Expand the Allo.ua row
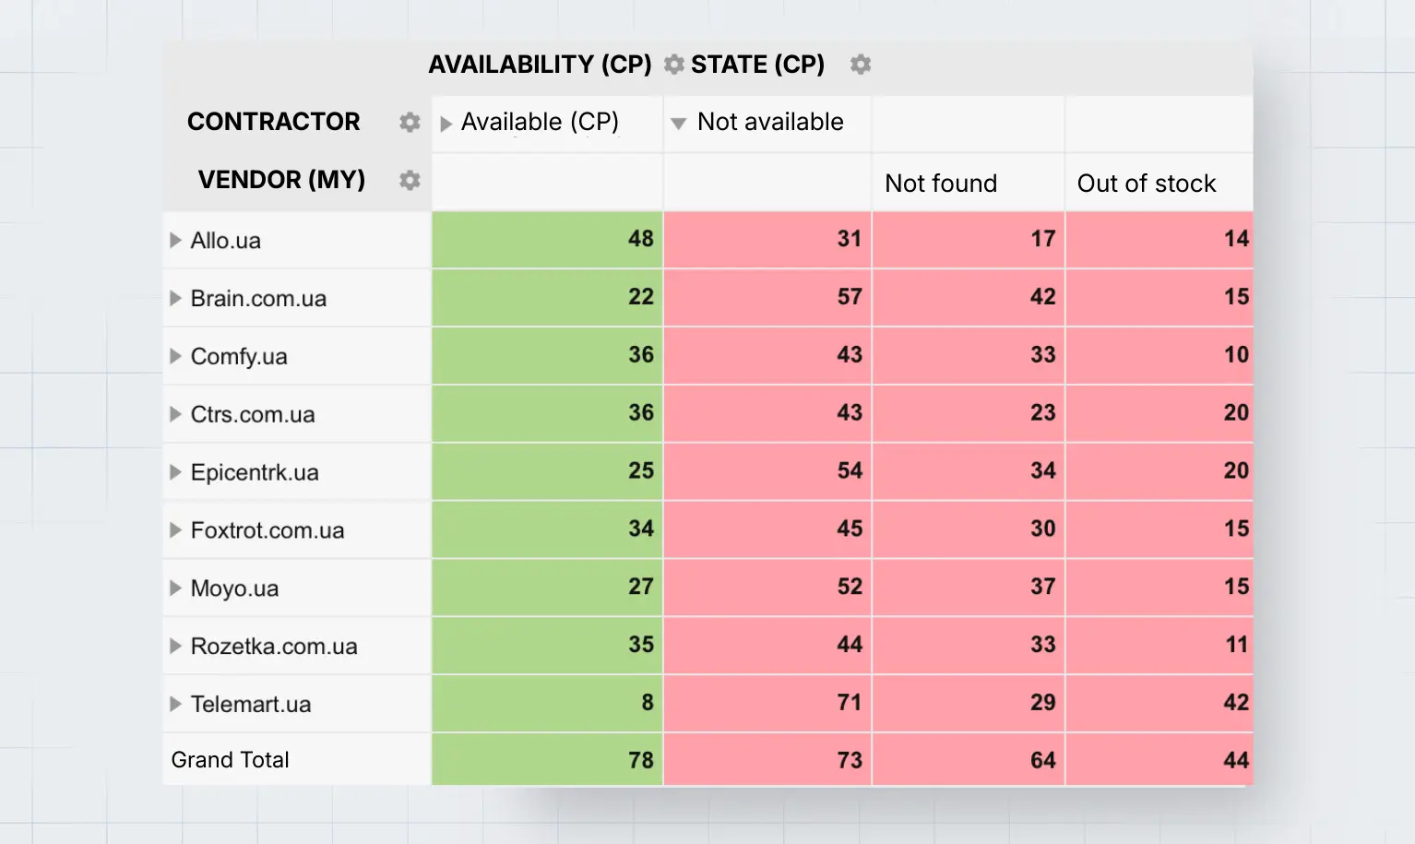The image size is (1415, 844). [x=175, y=240]
